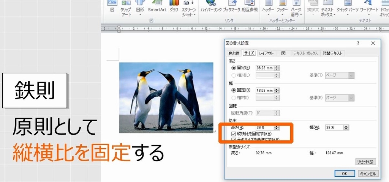Click the リセット(S) button
The width and height of the screenshot is (389, 182).
pyautogui.click(x=365, y=162)
